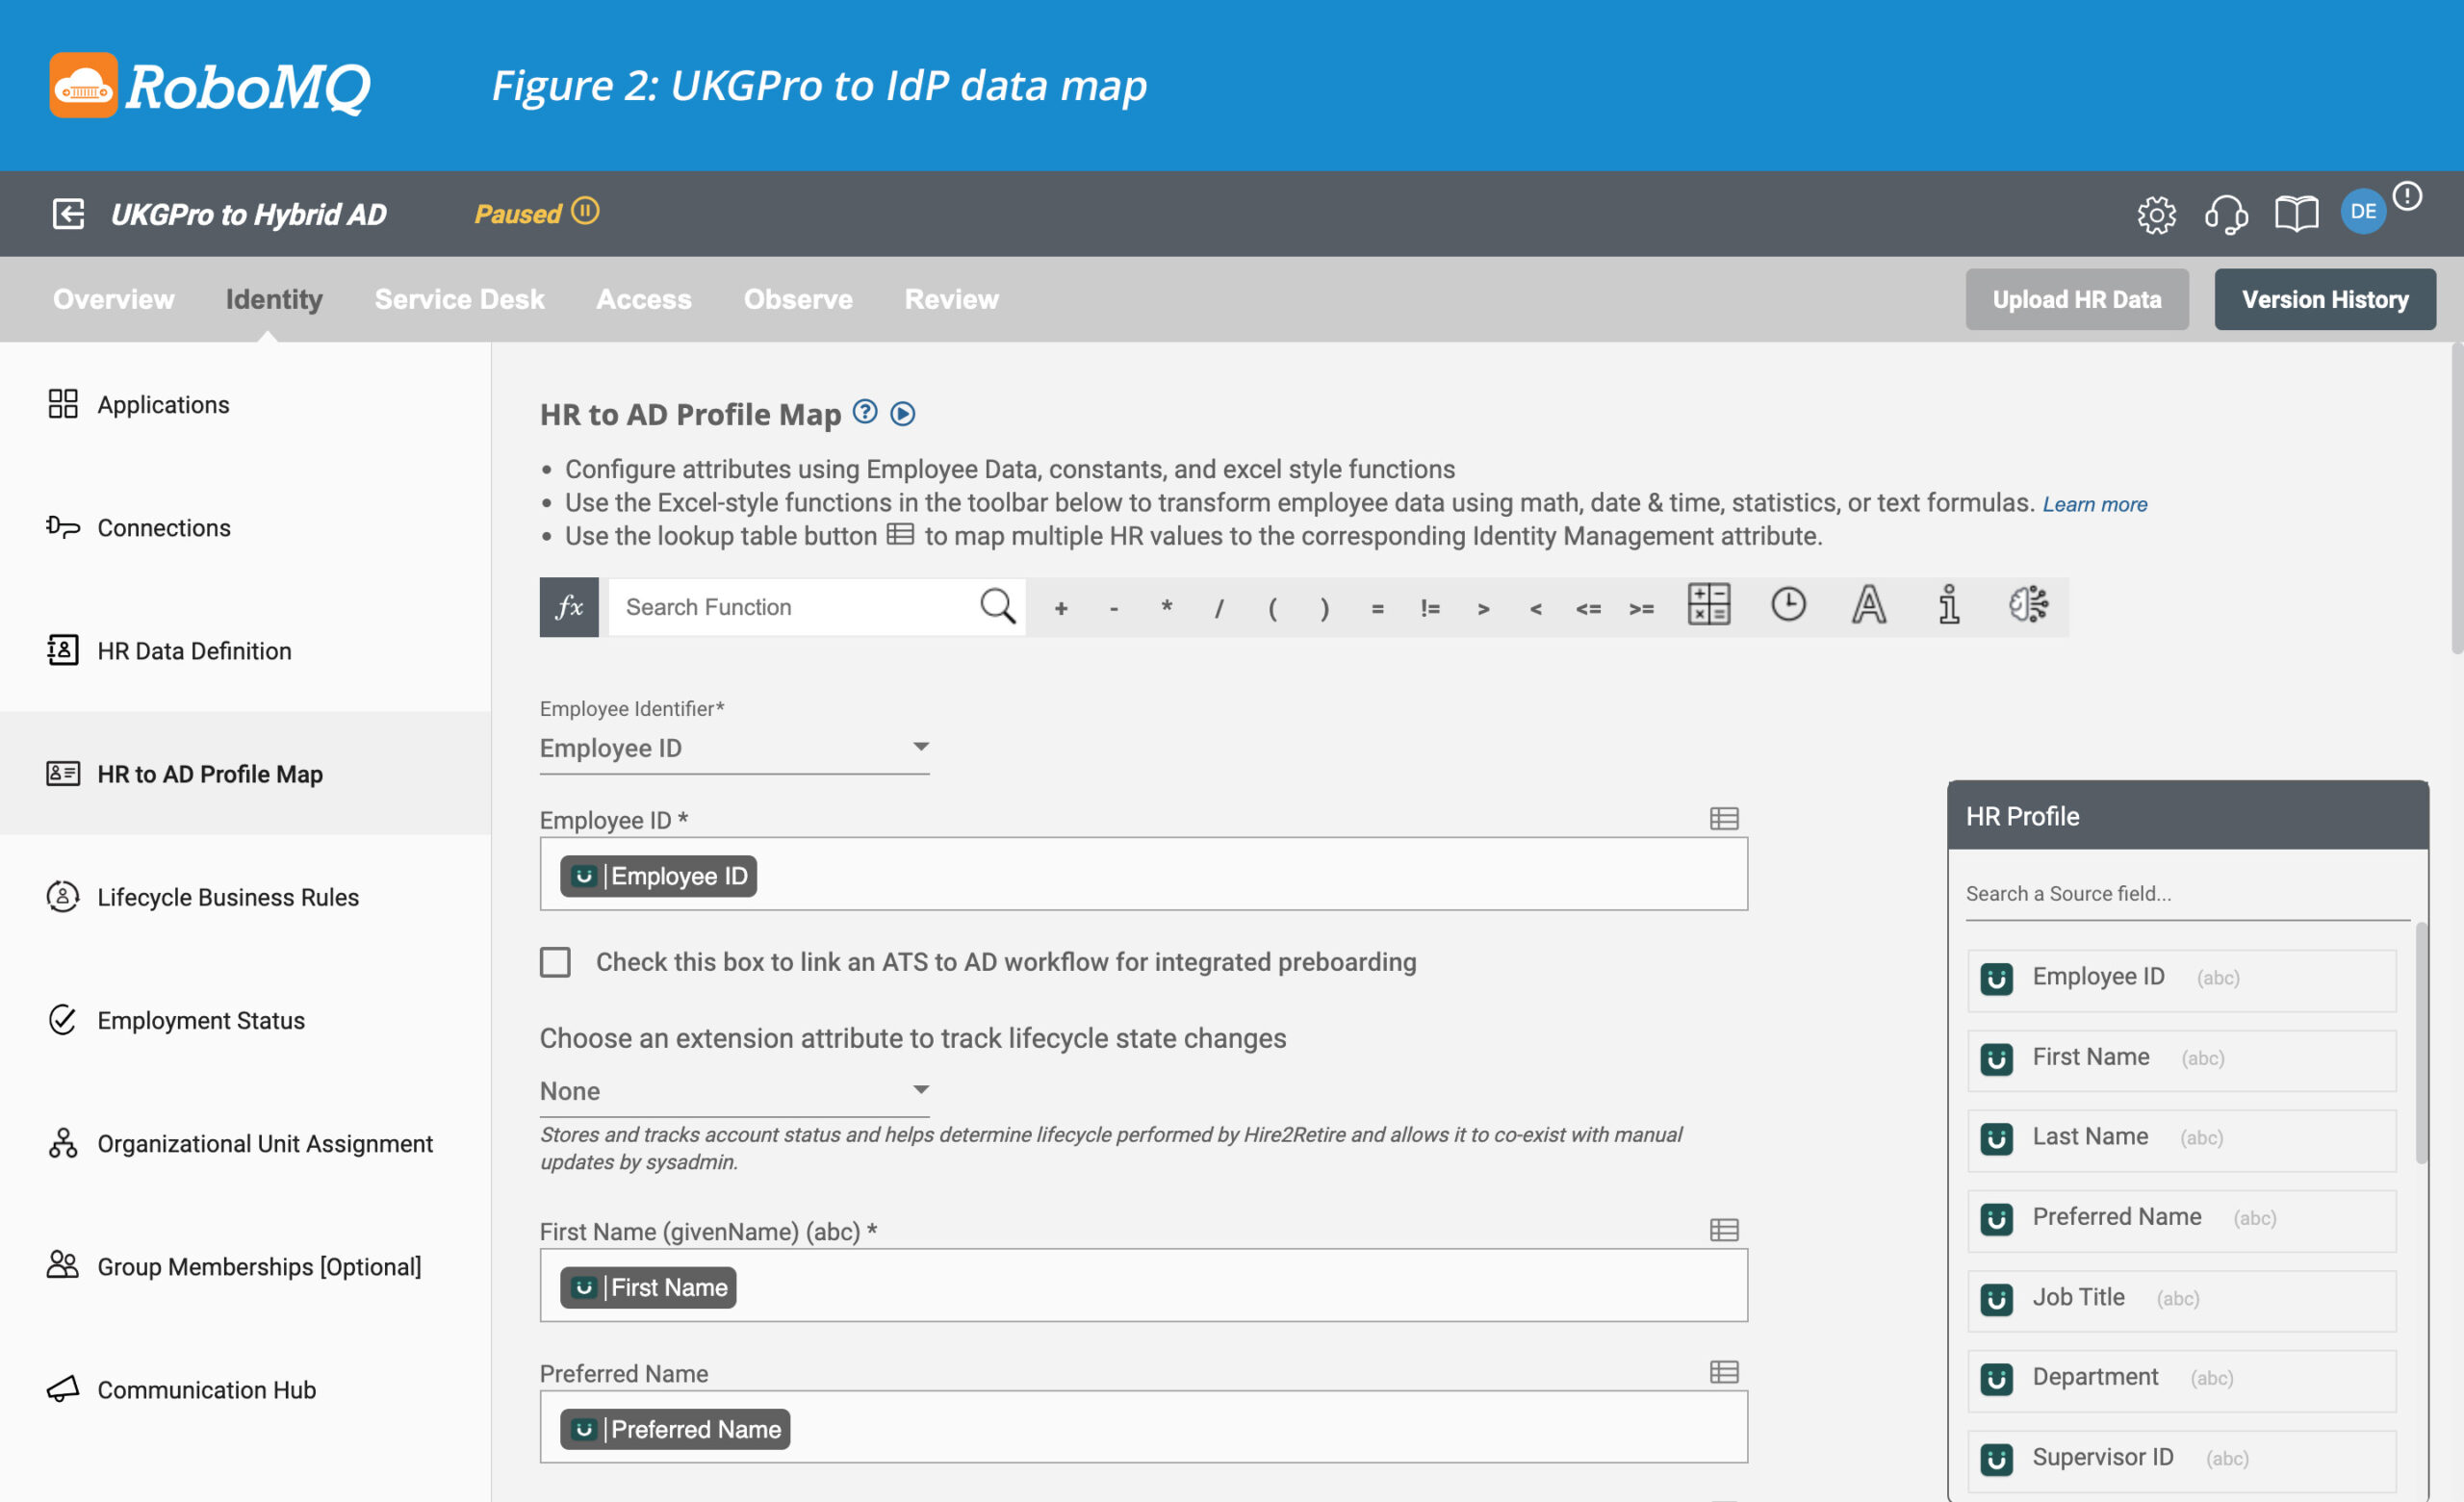Screen dimensions: 2464x1502
Task: Click the Employee ID mapping input box
Action: pos(1144,874)
